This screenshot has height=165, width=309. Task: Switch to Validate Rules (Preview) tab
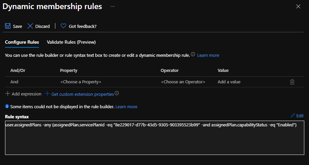click(x=71, y=42)
